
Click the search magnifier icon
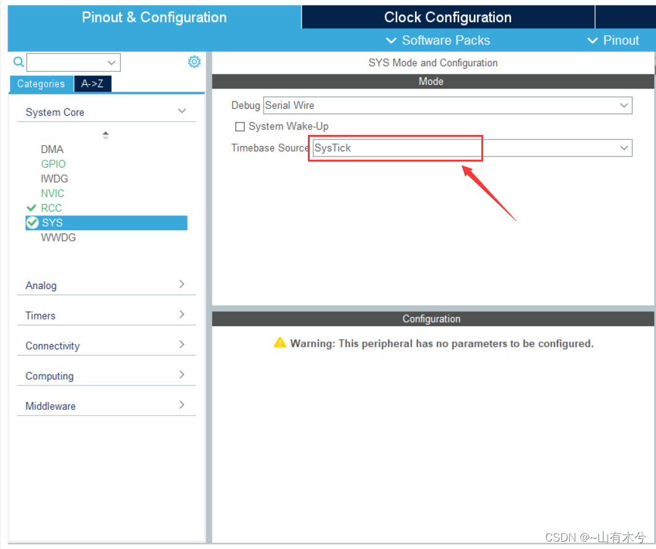click(19, 62)
